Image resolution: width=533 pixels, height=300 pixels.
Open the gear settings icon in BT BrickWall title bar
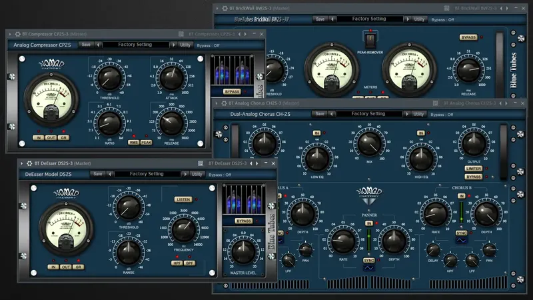pyautogui.click(x=225, y=8)
